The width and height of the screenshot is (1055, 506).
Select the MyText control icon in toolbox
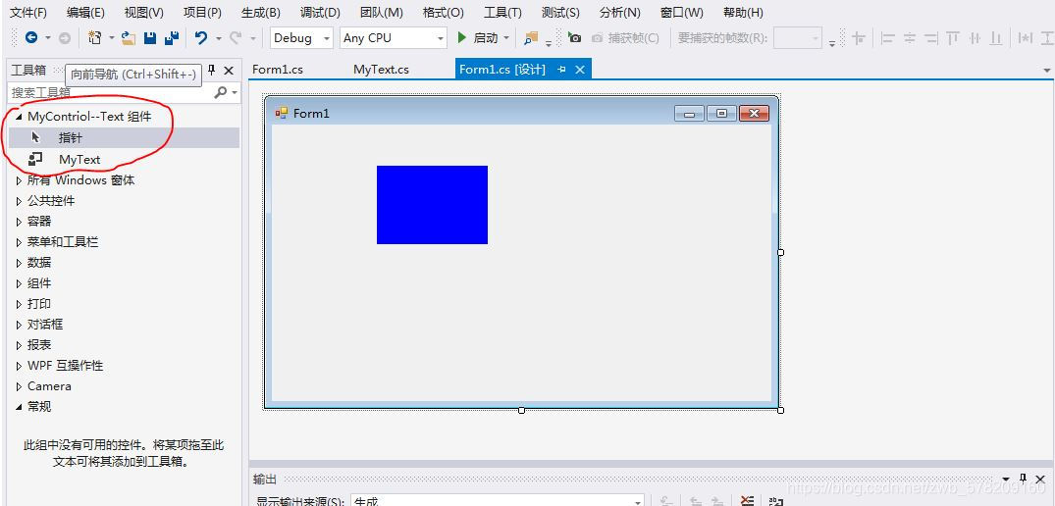point(35,159)
